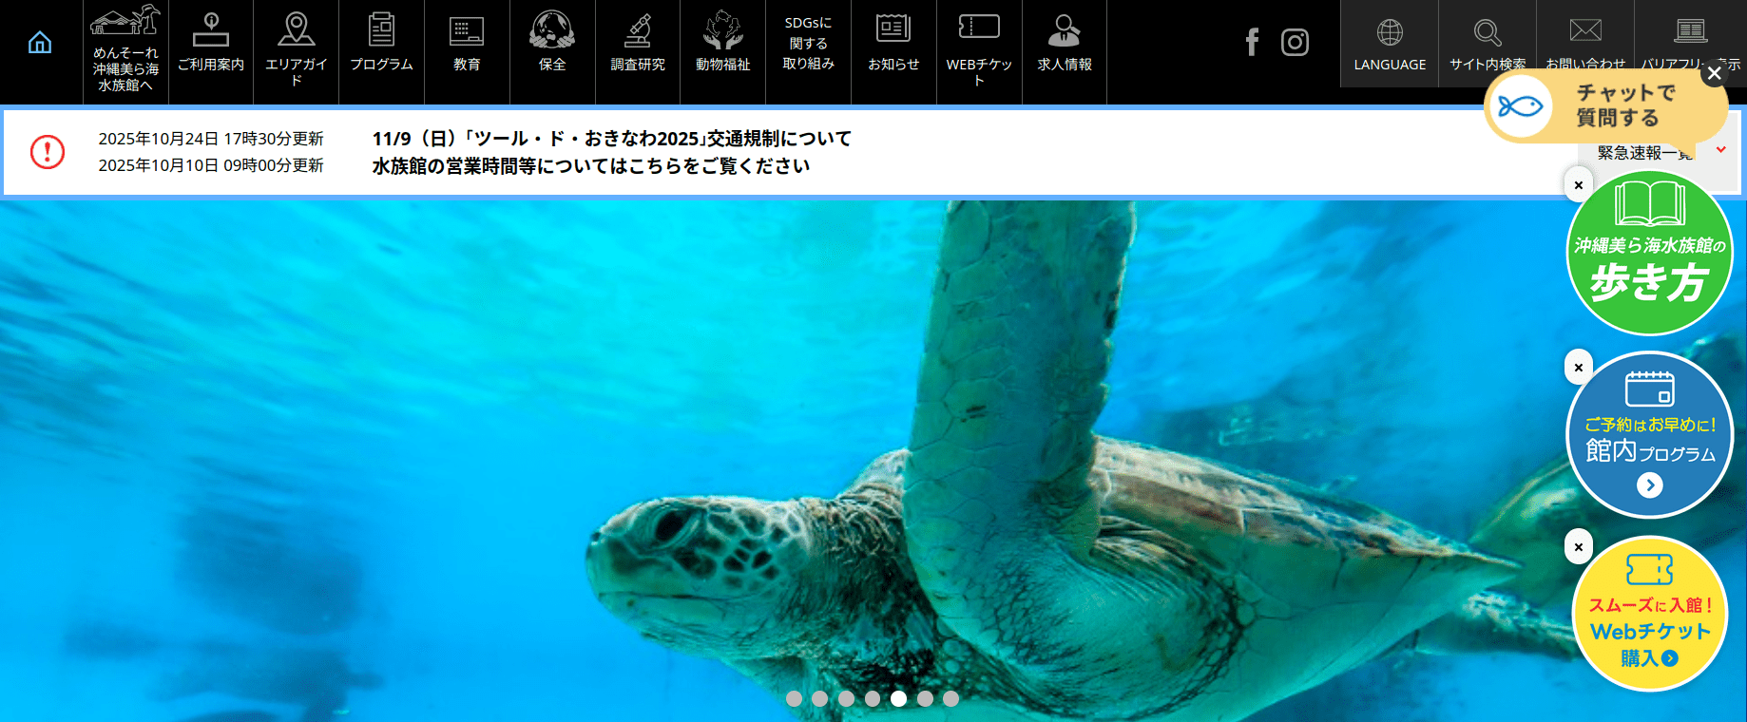Click the red emergency alert icon

48,152
